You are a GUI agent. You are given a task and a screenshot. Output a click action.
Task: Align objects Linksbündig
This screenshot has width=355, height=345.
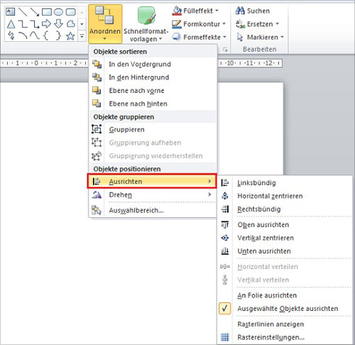click(x=285, y=183)
